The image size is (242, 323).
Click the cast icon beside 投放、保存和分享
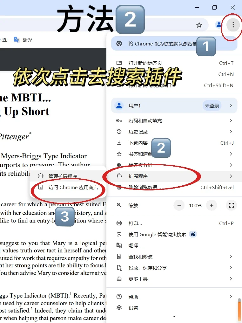[119, 268]
